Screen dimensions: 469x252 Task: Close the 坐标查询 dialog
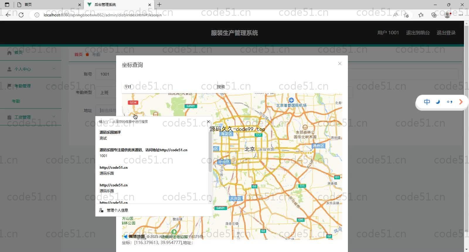(x=340, y=64)
